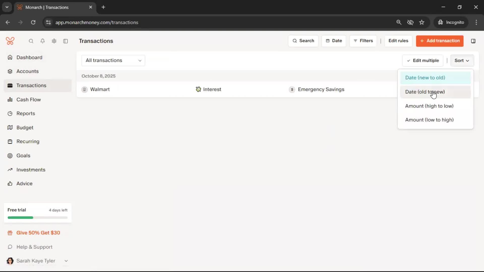Open the sidebar search magnifier icon
Screen dimensions: 484x272
(31, 41)
